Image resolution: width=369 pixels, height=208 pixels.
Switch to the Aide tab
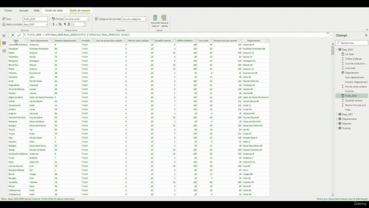[x=36, y=10]
